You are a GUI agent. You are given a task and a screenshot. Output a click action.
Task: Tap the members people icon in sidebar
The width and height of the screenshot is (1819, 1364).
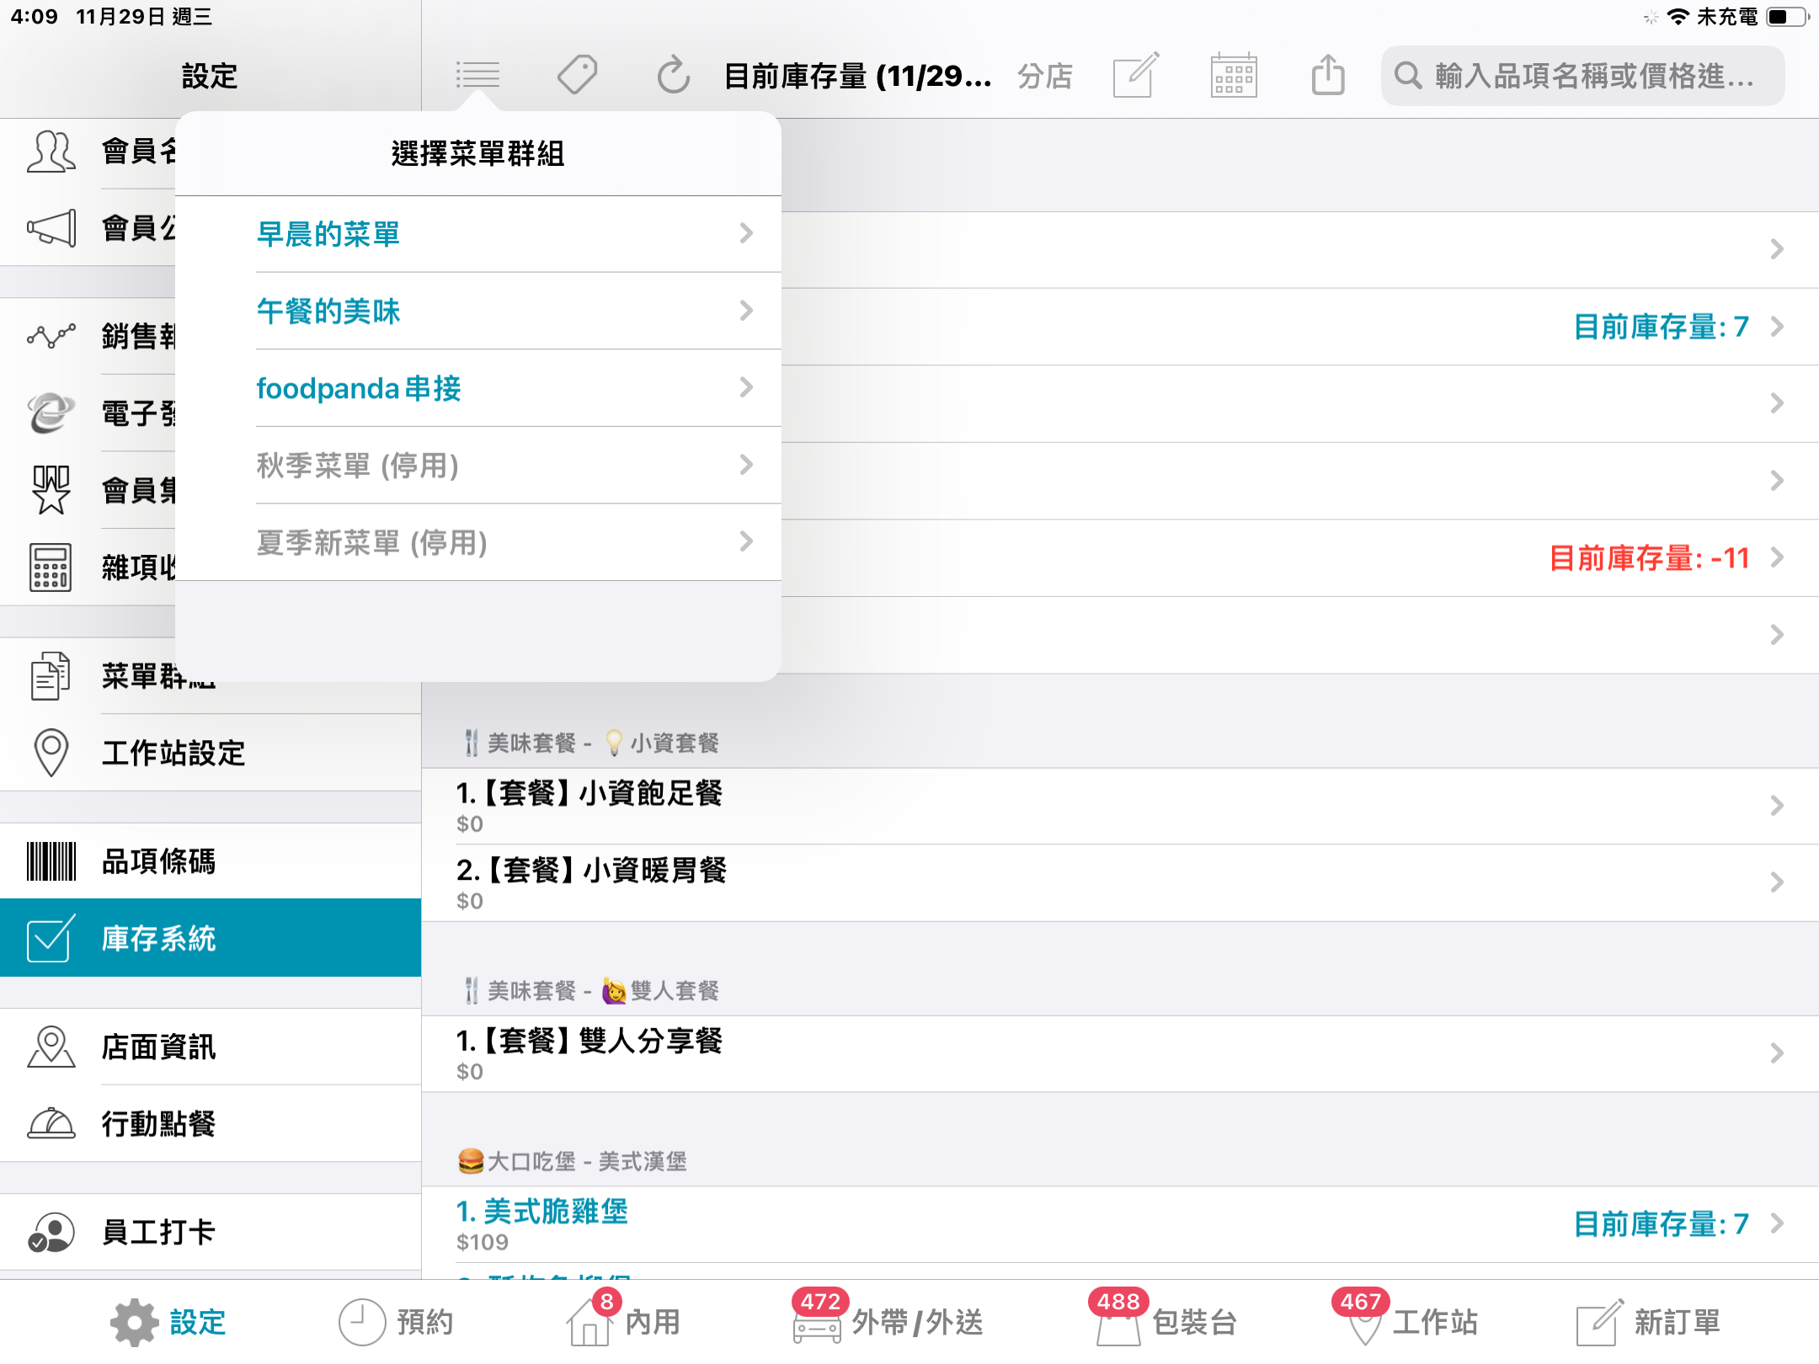(x=51, y=152)
